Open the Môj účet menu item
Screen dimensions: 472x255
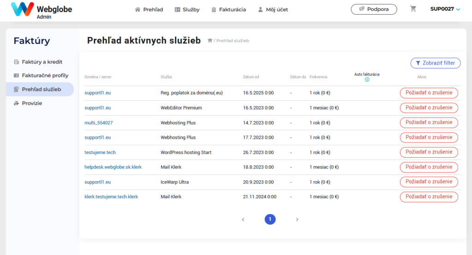tap(273, 10)
